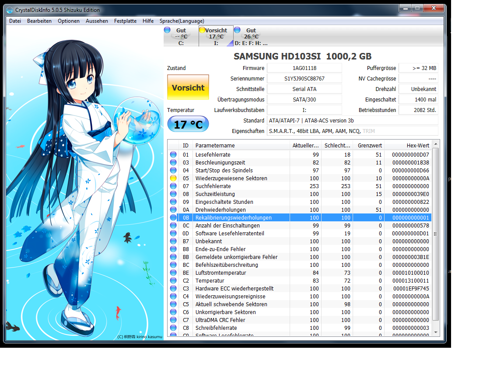
Task: Click the Betriebsstunden value 2082 Std.
Action: point(418,110)
